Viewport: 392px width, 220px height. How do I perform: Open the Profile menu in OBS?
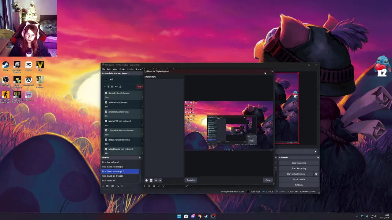click(x=130, y=69)
